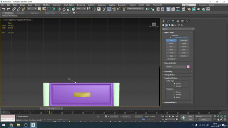The height and width of the screenshot is (128, 228).
Task: Select Bezier under Drag Type
Action: 174,97
